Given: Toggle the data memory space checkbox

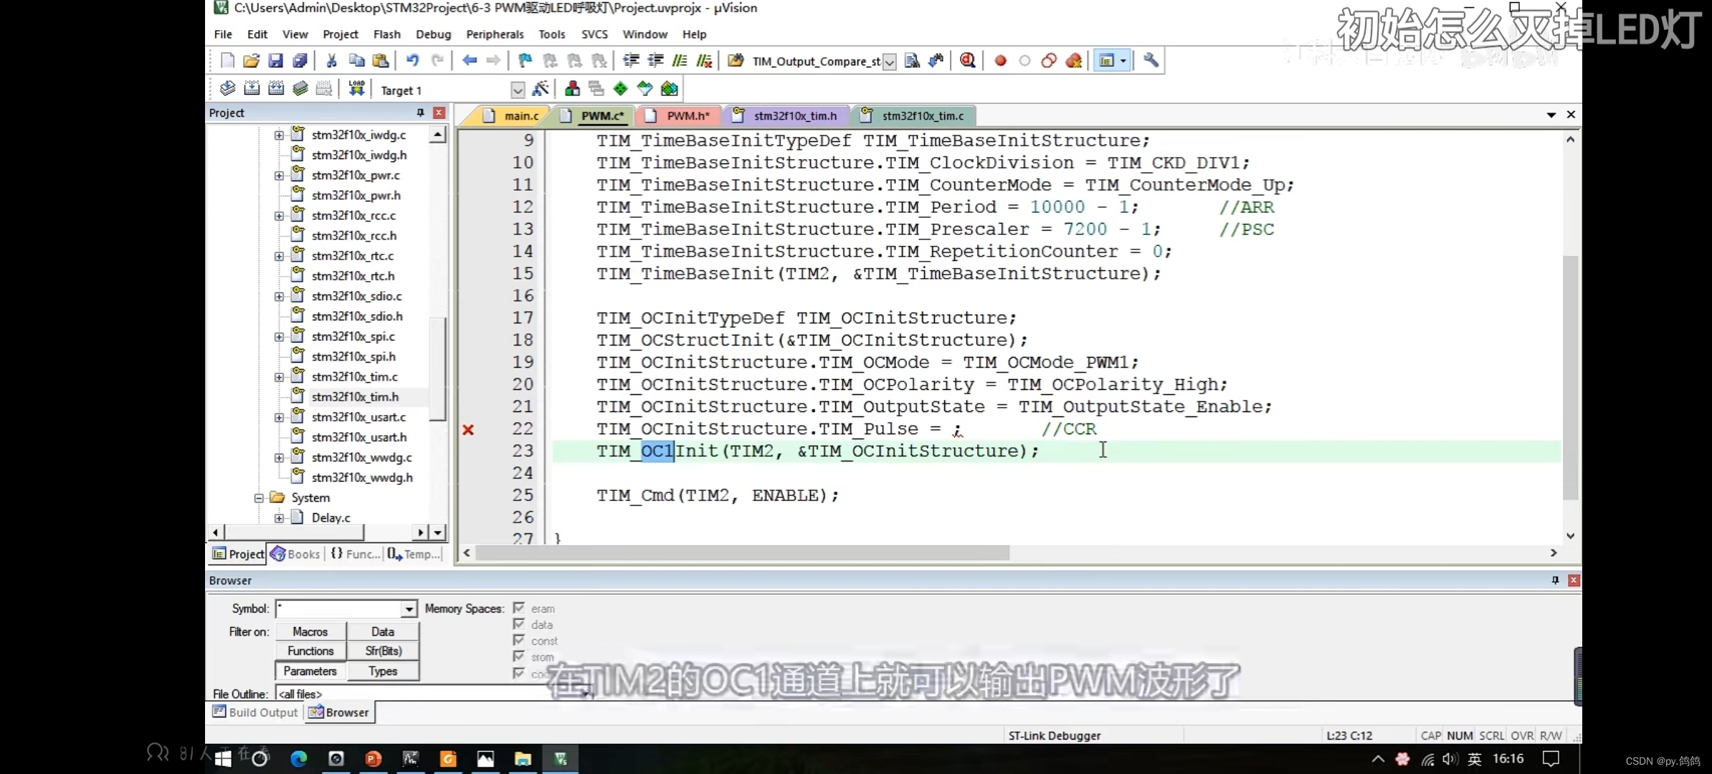Looking at the screenshot, I should tap(519, 624).
